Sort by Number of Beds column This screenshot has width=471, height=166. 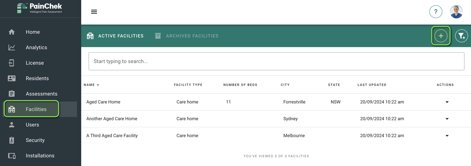coord(240,85)
